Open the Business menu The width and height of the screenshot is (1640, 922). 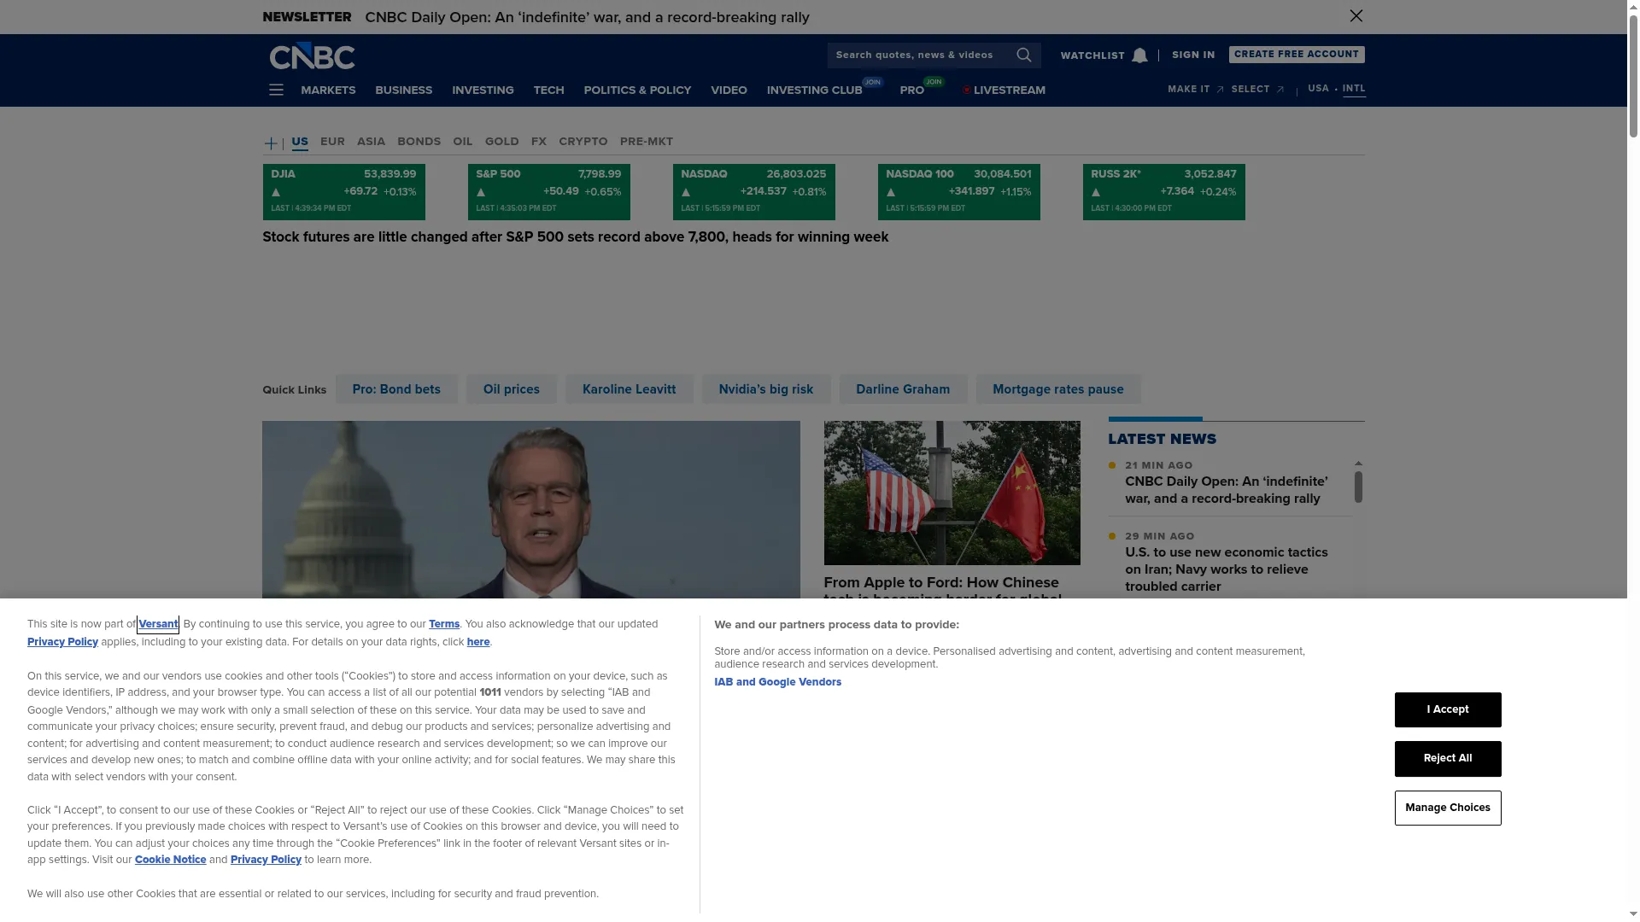click(x=404, y=90)
